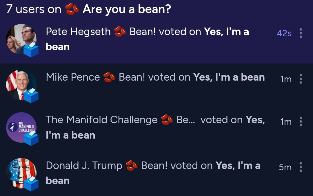Open Pete Hegseth's user name link
Viewport: 313px width, 196px height.
[78, 32]
